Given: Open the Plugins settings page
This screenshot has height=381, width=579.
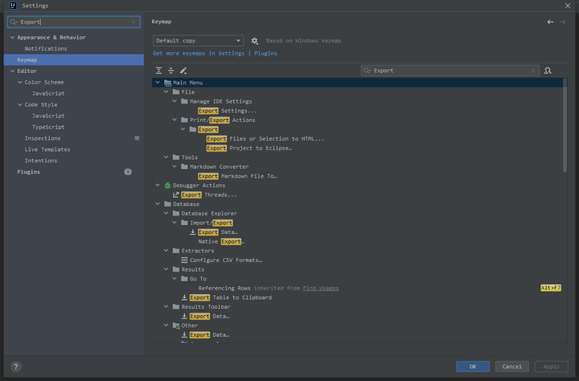Looking at the screenshot, I should pos(29,172).
